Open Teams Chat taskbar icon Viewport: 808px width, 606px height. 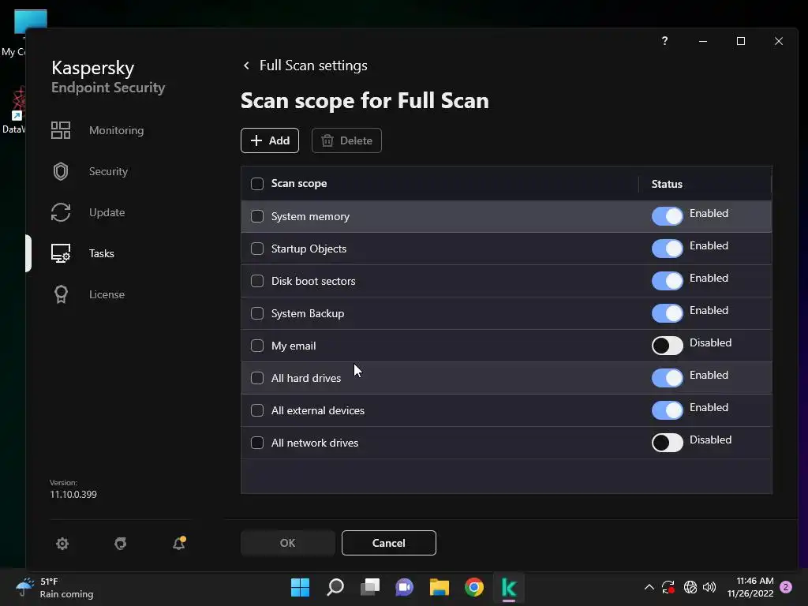coord(405,587)
